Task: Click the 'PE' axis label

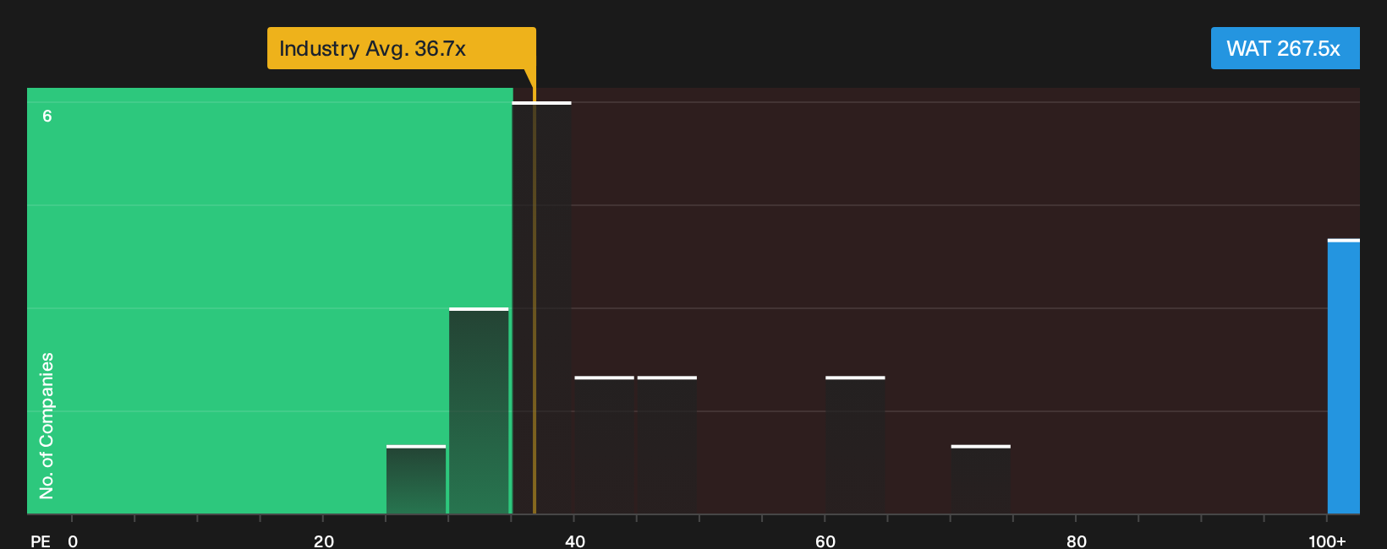Action: [x=41, y=541]
